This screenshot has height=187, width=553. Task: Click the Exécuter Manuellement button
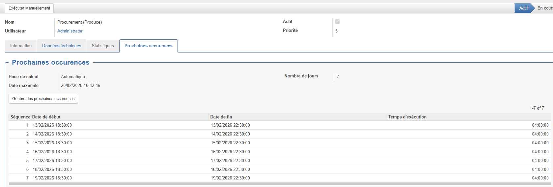(x=29, y=8)
